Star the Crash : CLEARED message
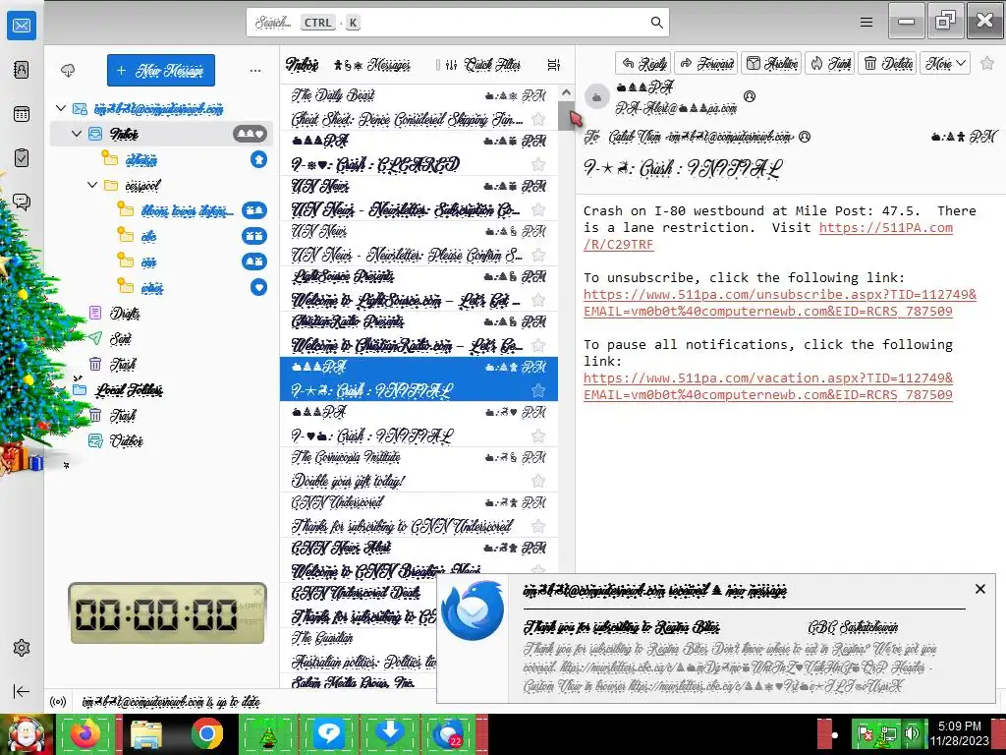This screenshot has width=1006, height=755. [538, 164]
